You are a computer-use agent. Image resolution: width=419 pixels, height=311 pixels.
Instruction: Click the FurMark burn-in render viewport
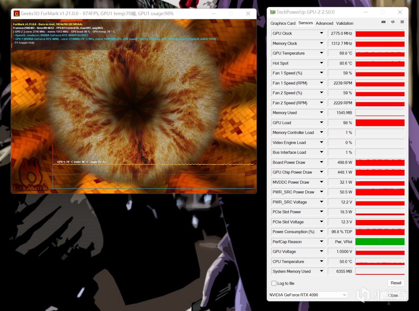[134, 106]
